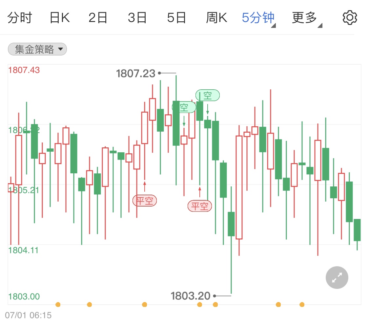Open the 集金策略 strategy dropdown
Image resolution: width=369 pixels, height=325 pixels.
pos(37,49)
